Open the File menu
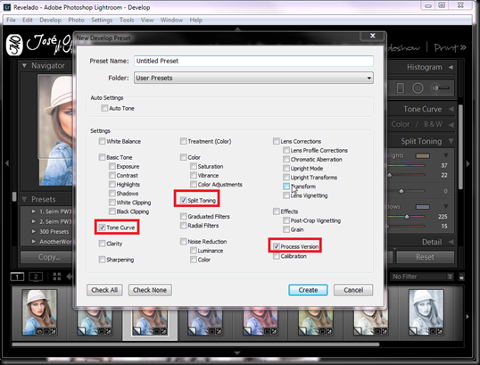This screenshot has height=365, width=480. click(11, 20)
